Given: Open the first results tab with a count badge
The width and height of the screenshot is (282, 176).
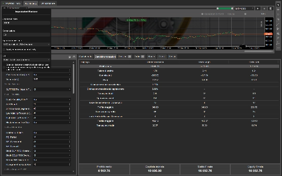Looking at the screenshot, I should click(125, 57).
